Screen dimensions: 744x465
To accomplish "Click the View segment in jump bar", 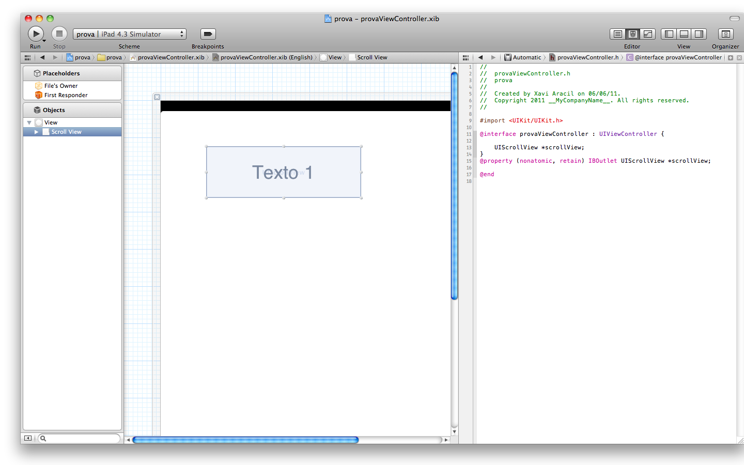I will point(331,57).
